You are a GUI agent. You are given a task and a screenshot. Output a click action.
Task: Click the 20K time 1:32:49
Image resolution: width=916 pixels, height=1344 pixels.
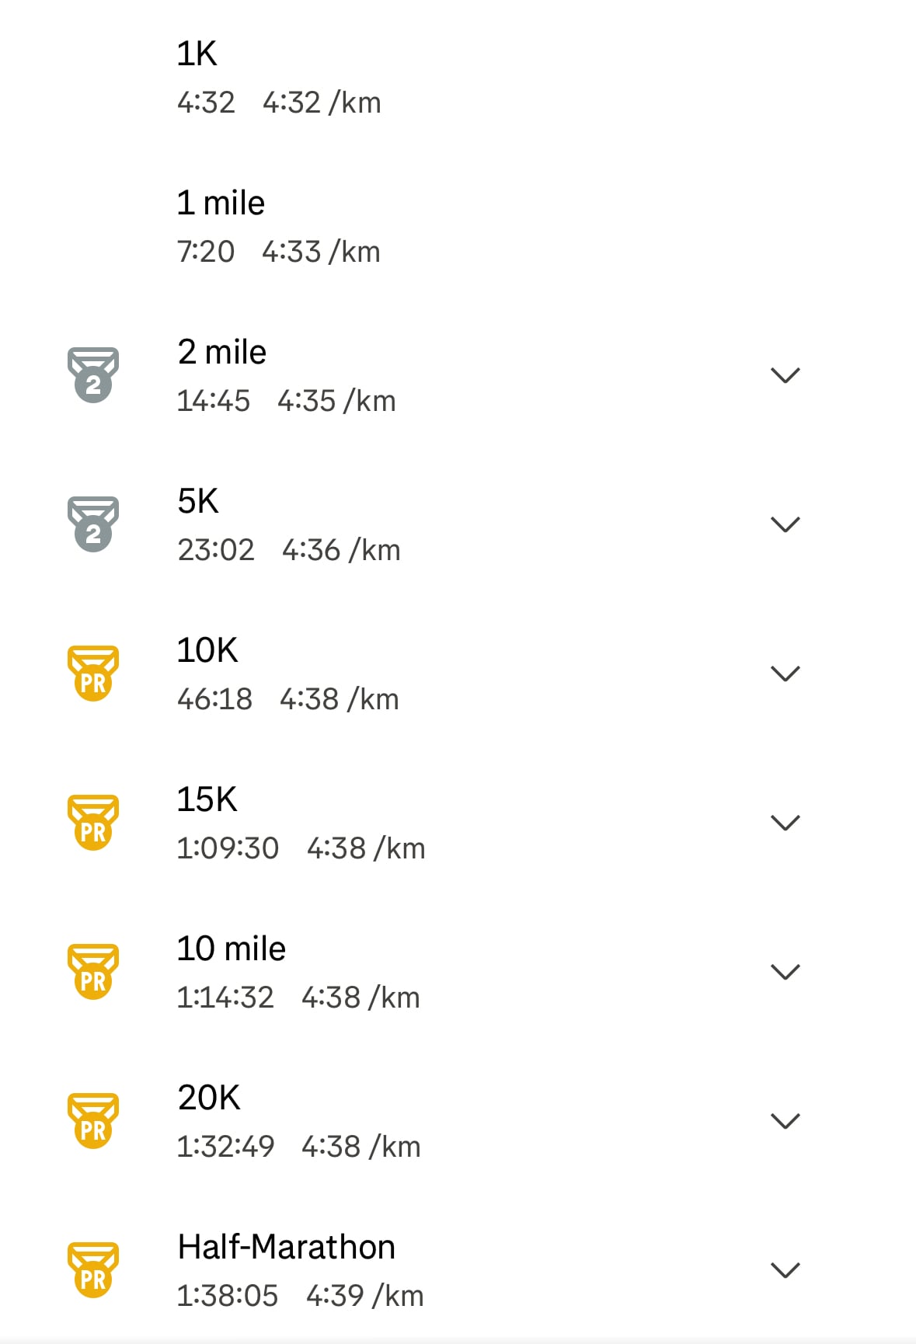pos(225,1147)
